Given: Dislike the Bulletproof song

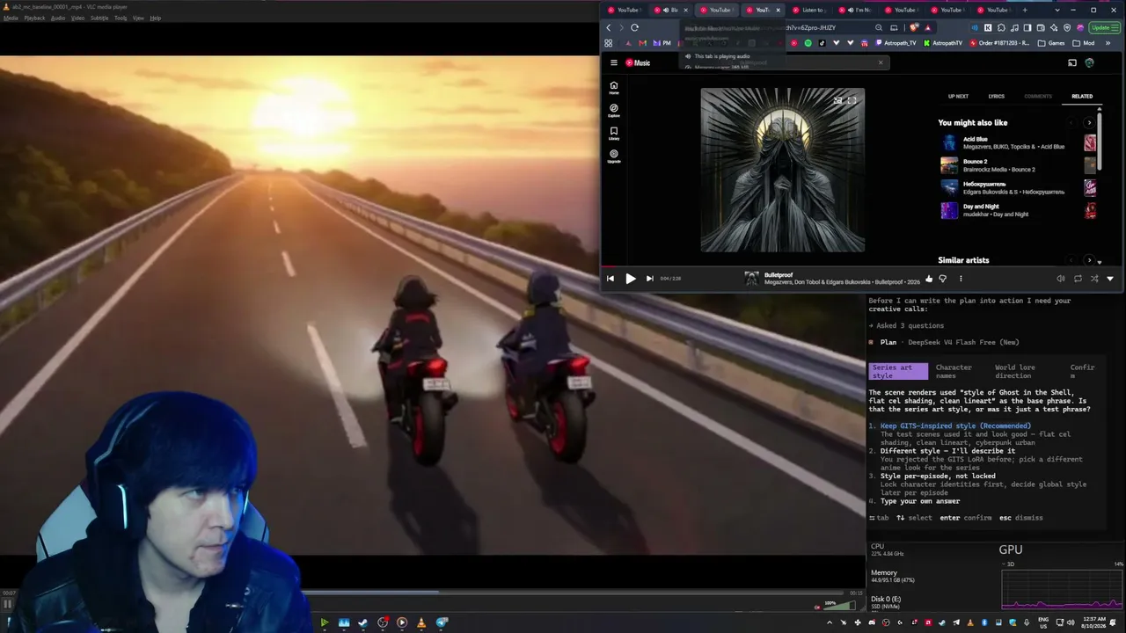Looking at the screenshot, I should tap(943, 279).
